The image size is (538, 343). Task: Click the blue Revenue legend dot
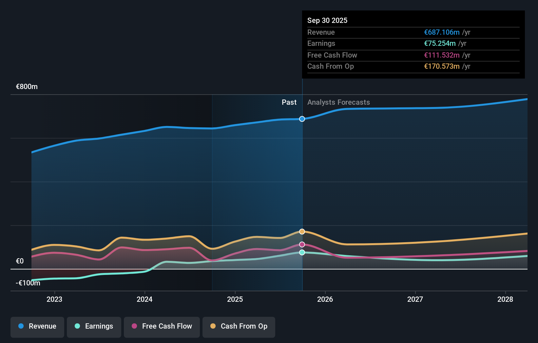(20, 326)
